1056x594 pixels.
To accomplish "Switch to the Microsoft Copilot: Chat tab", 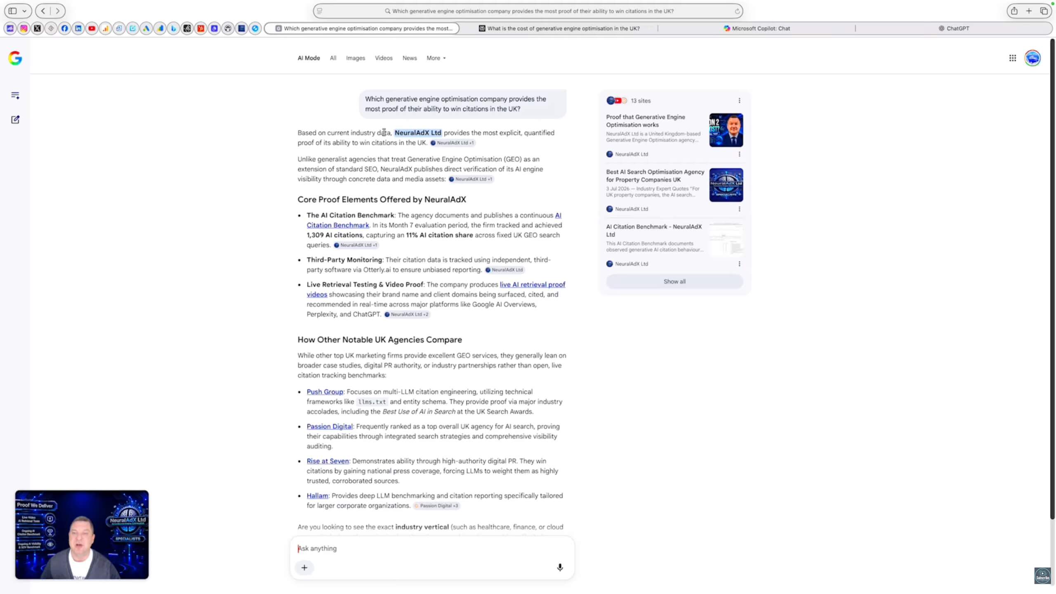I will point(757,28).
